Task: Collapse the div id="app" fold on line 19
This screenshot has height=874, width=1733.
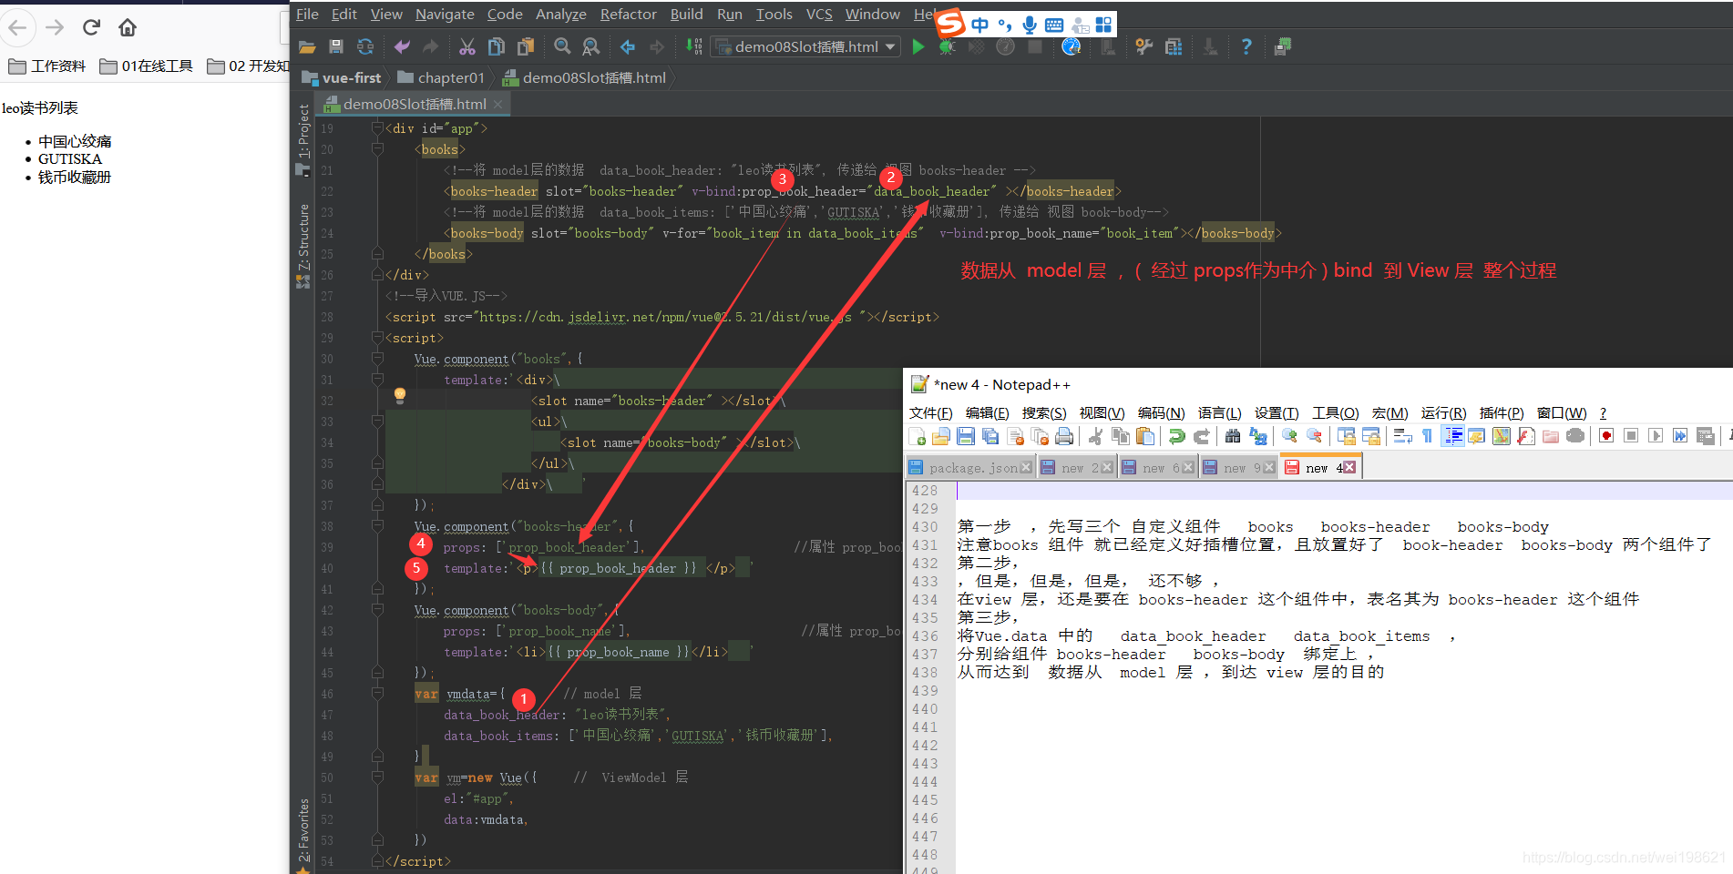Action: coord(377,128)
